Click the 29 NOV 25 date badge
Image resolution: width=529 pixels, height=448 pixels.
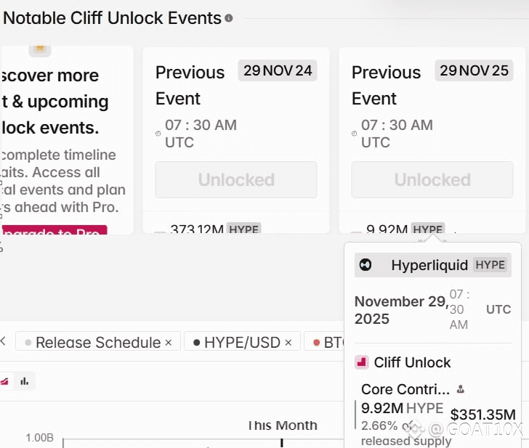click(474, 70)
